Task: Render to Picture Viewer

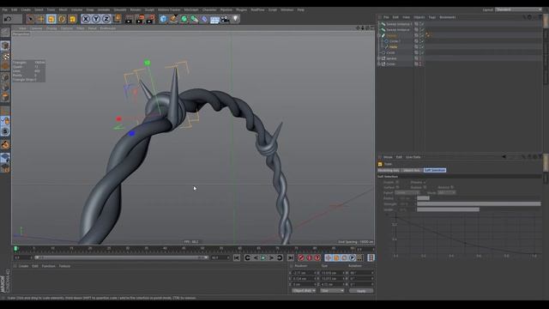Action: [x=140, y=19]
